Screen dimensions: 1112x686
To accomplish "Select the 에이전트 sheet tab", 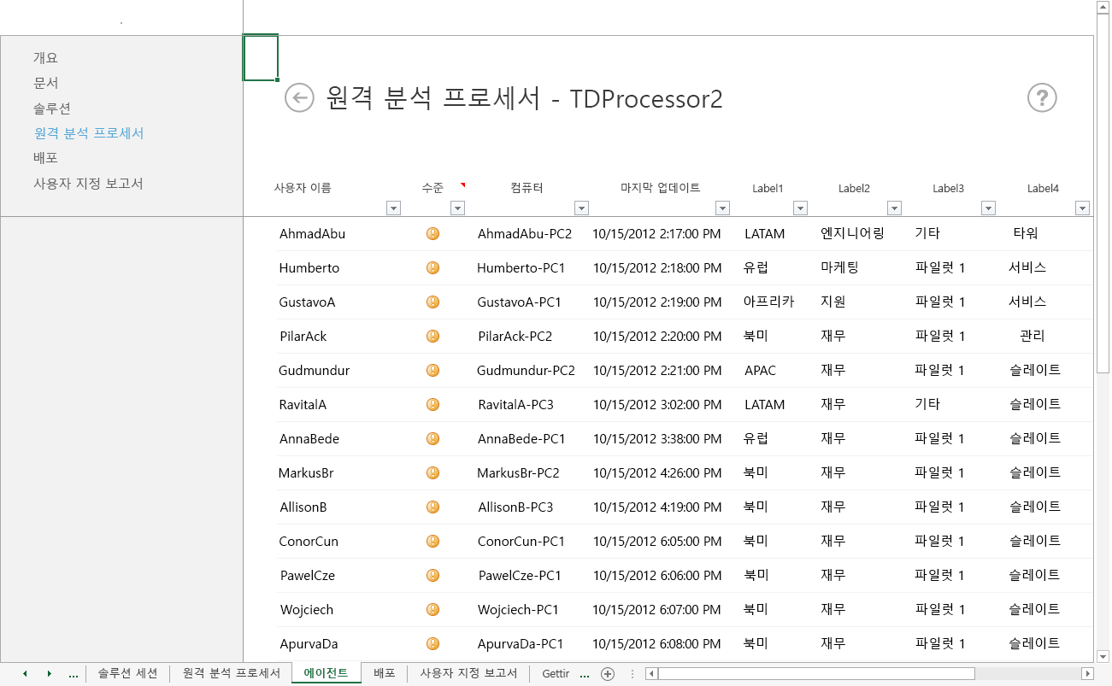I will click(x=327, y=673).
